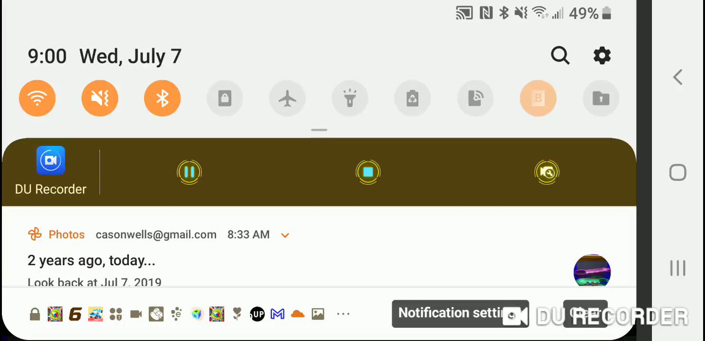Enable power saving mode tile

click(413, 98)
